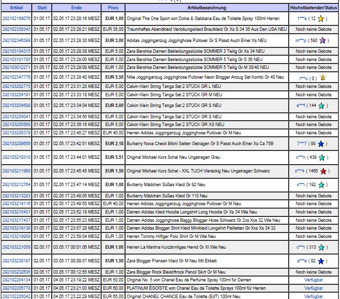Open item number 292102346399
340x299 pixels.
[x=17, y=41]
